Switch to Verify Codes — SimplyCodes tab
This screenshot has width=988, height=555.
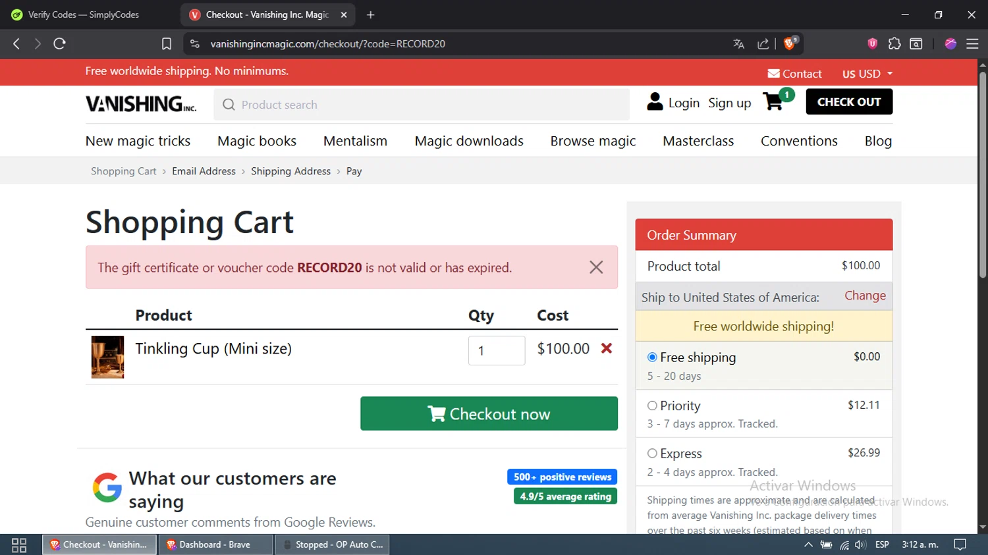click(x=84, y=14)
